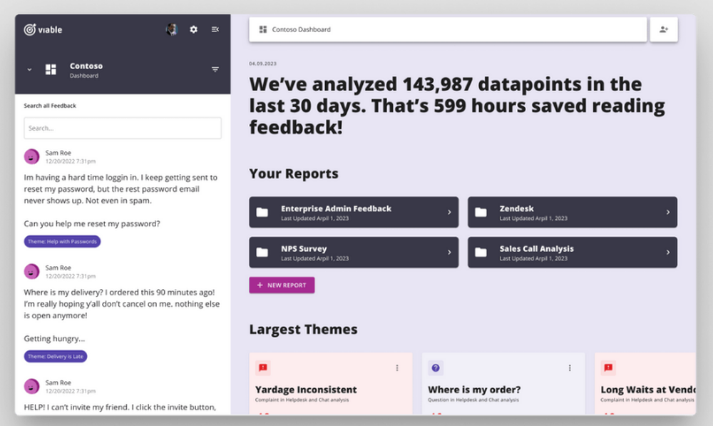This screenshot has width=713, height=426.
Task: Open the NPS Survey report
Action: (x=354, y=253)
